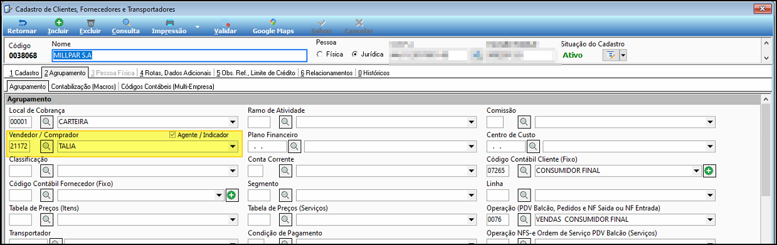Click the Ramo de Atividade search icon
This screenshot has height=245, width=777.
click(x=285, y=122)
